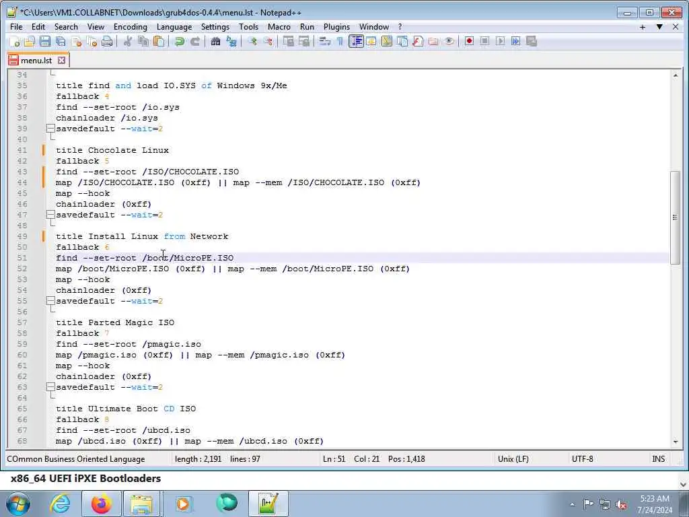Click the UTF-8 encoding status field

click(x=582, y=459)
